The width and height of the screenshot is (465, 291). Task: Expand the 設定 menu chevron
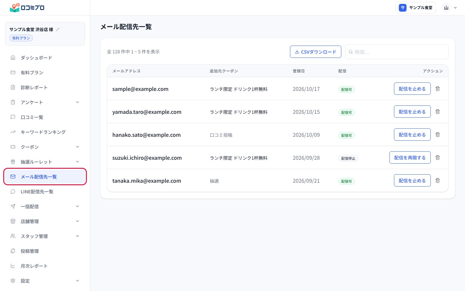[77, 281]
